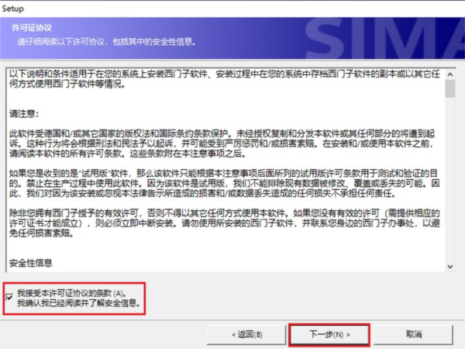465x349 pixels.
Task: Tick the accept license agreement terms checkbox
Action: point(9,297)
